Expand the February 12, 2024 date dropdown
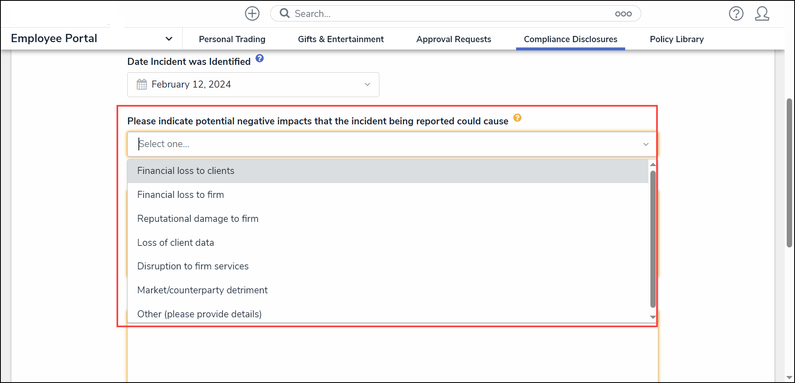 point(367,84)
